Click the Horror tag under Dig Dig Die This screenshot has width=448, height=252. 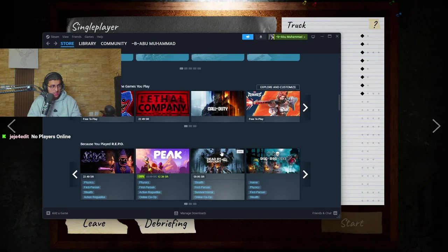coord(254,182)
